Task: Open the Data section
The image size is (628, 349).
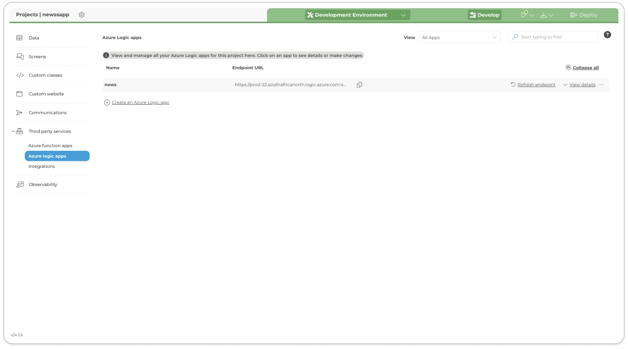Action: (34, 38)
